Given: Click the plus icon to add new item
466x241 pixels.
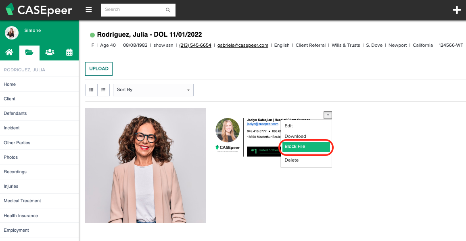Looking at the screenshot, I should click(x=457, y=10).
